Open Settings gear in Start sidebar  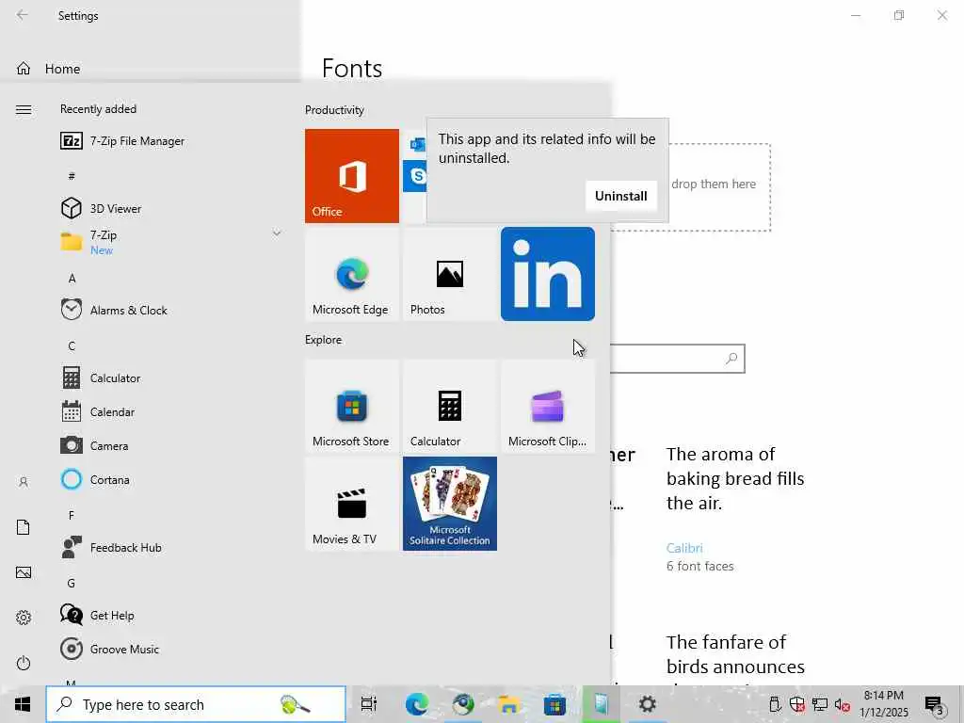tap(24, 618)
